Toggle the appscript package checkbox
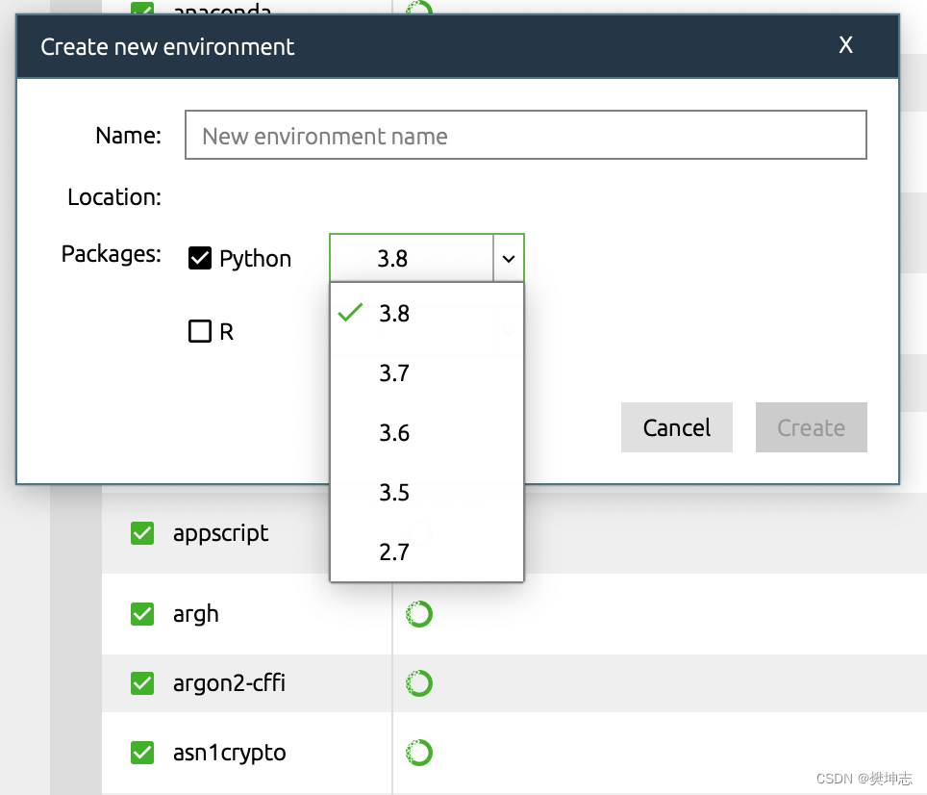 coord(142,533)
